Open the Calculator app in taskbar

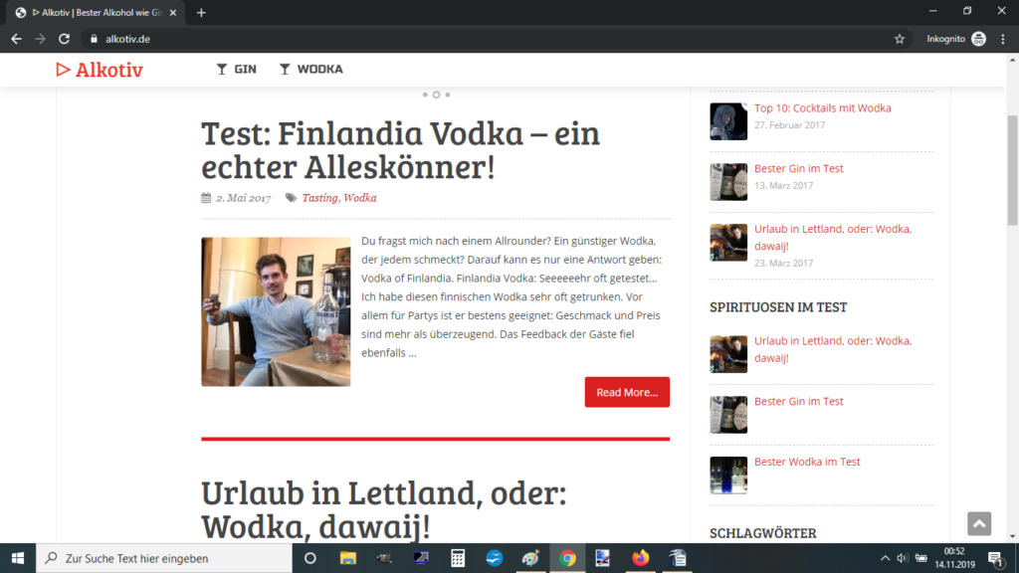[x=458, y=558]
